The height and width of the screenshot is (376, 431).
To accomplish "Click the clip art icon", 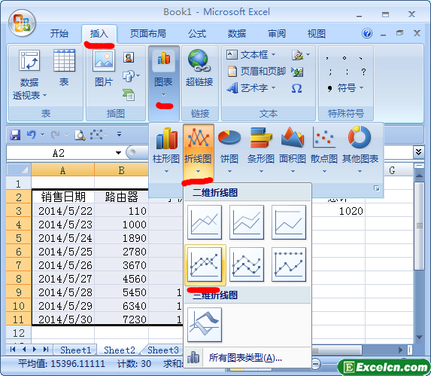I will (x=129, y=57).
